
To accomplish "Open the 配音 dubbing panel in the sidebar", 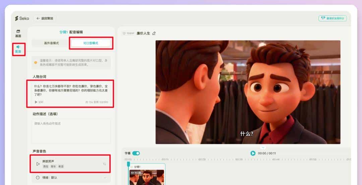I will click(x=18, y=49).
